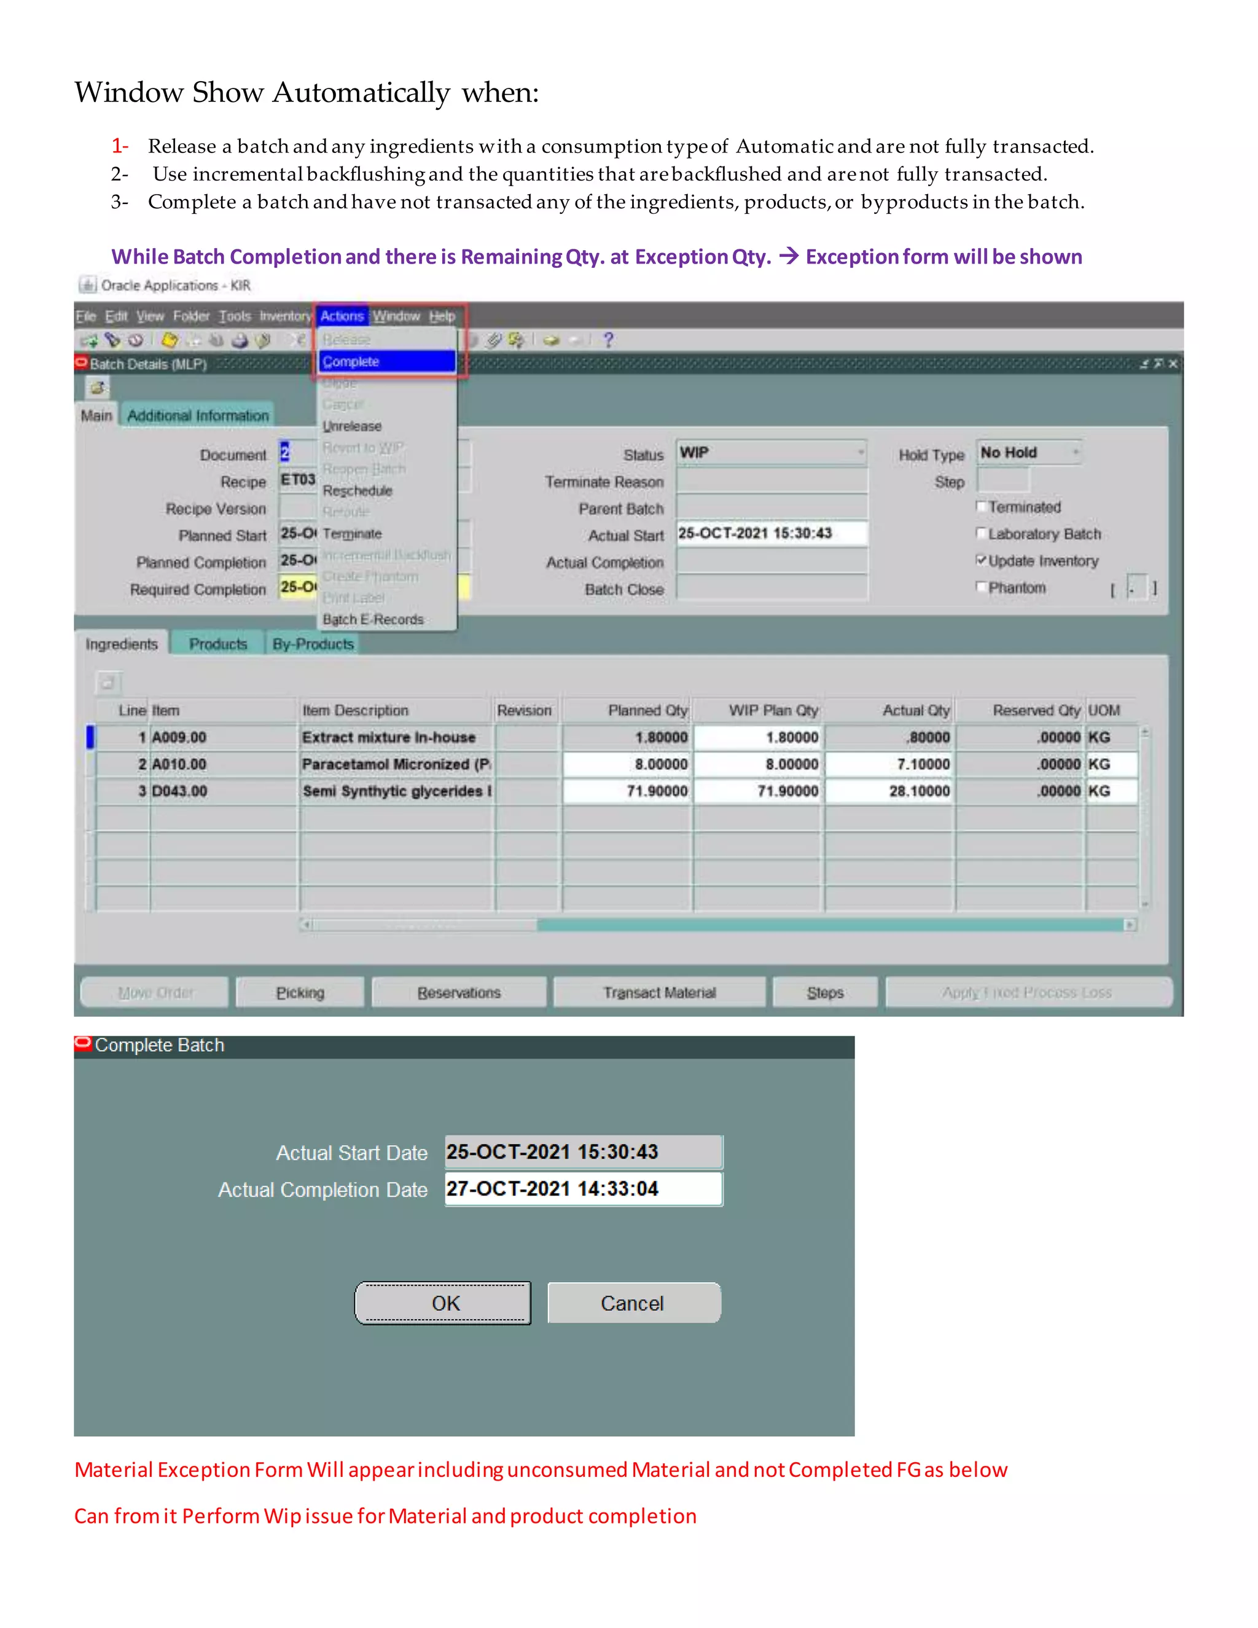Open the File menu

pos(86,316)
